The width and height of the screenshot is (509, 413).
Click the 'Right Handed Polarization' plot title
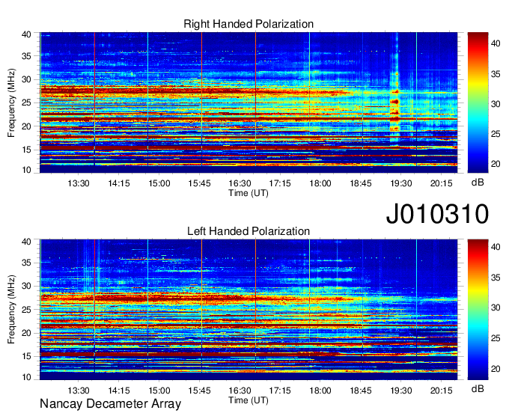pos(249,24)
